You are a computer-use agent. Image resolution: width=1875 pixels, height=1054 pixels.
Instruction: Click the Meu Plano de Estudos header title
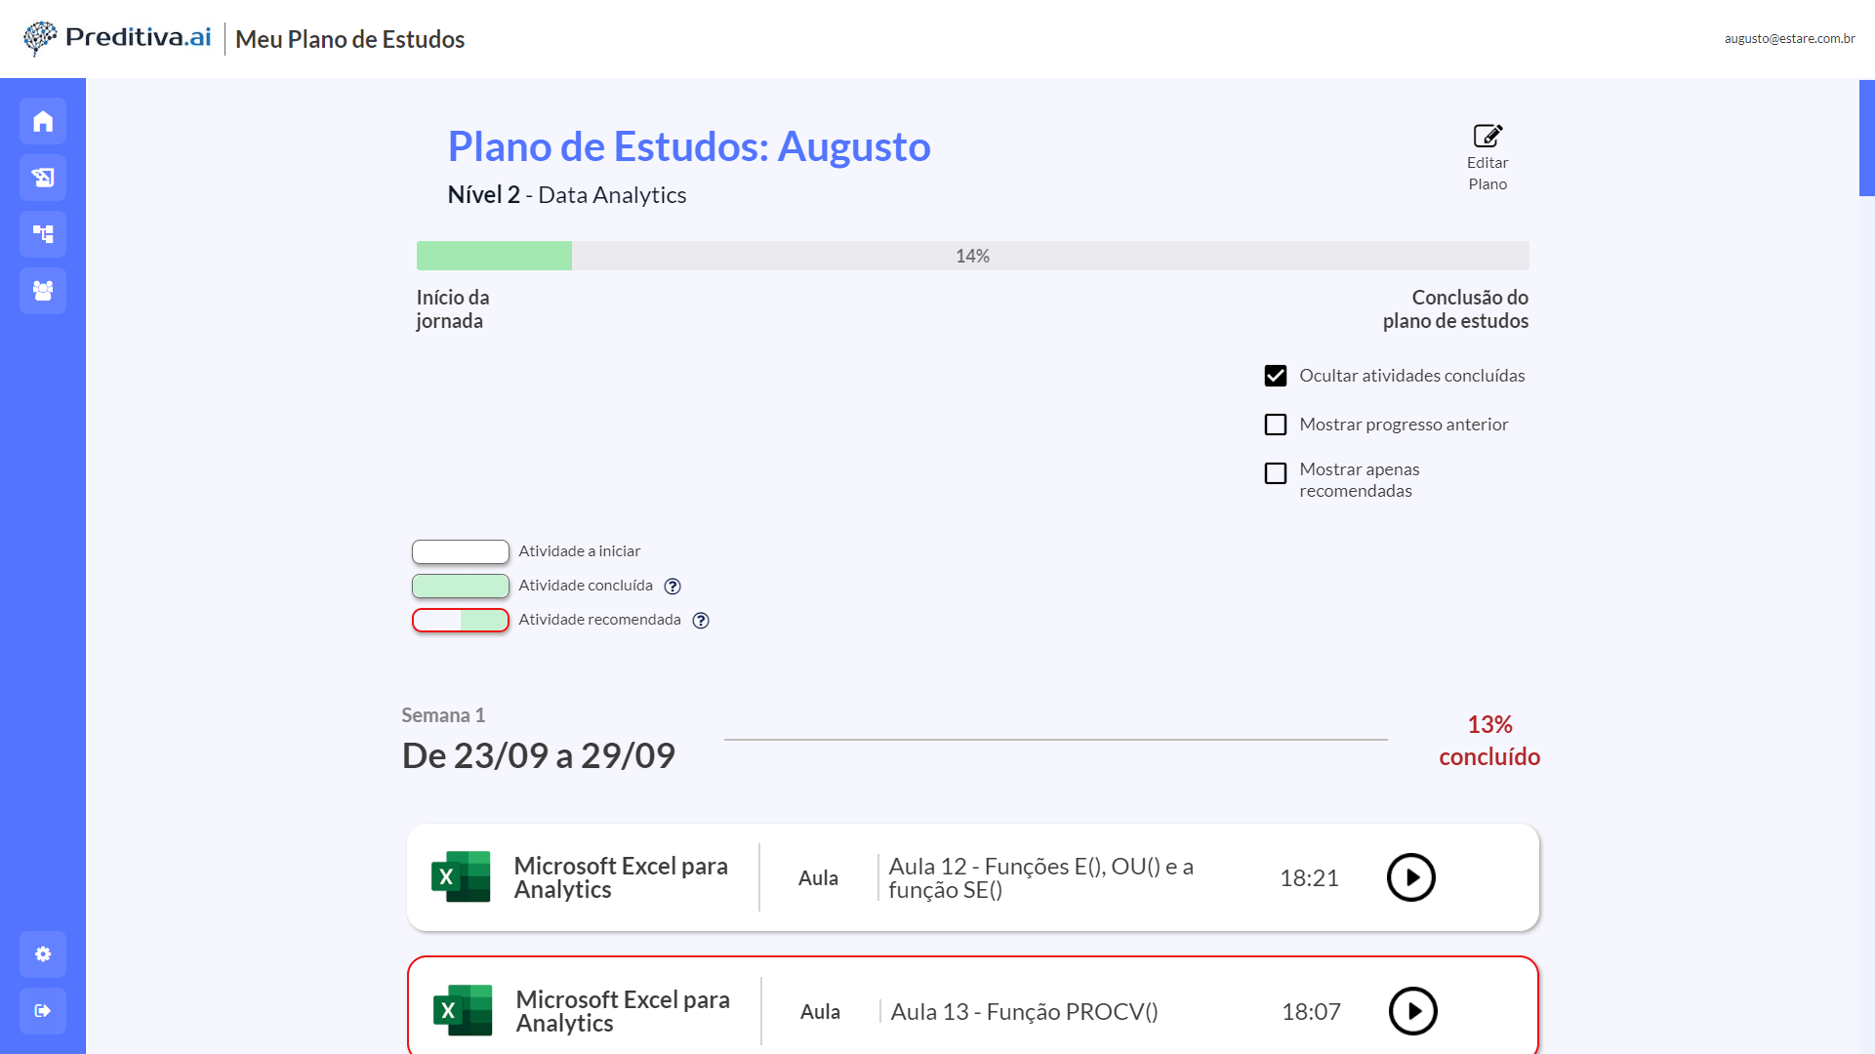(x=349, y=39)
